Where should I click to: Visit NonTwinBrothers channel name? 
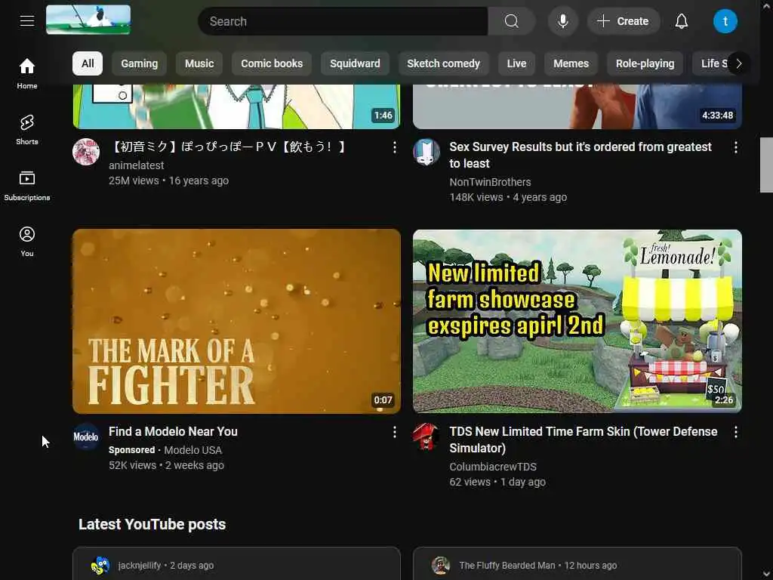point(490,182)
